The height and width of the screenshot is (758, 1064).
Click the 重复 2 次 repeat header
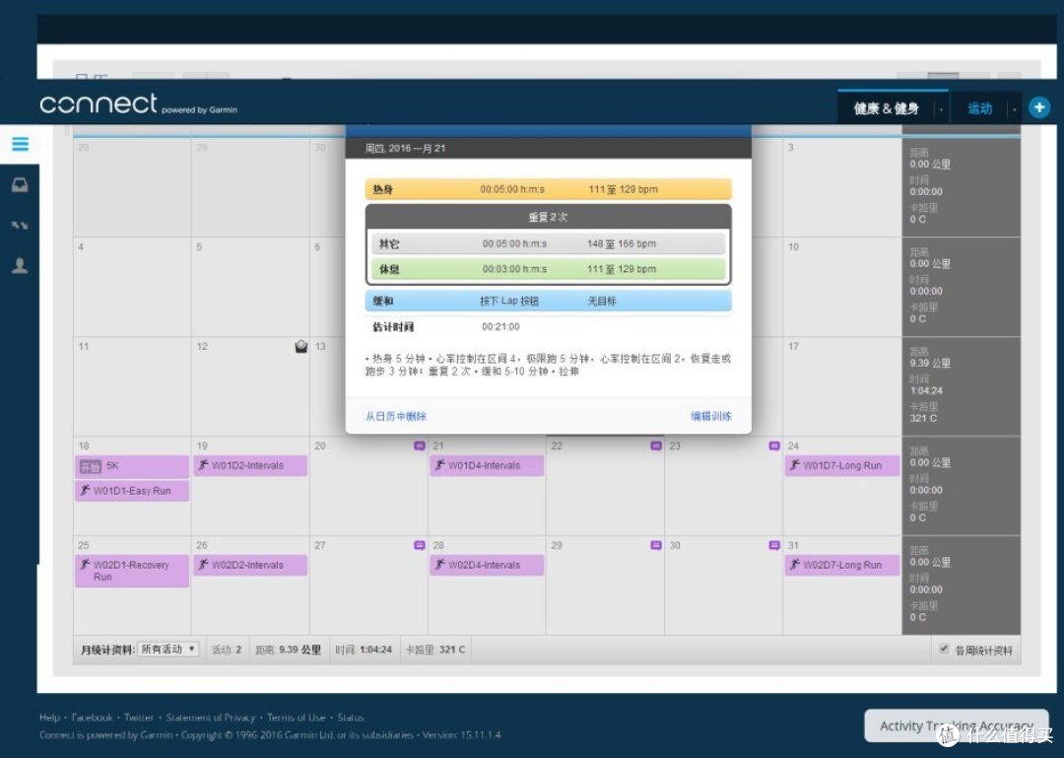549,218
